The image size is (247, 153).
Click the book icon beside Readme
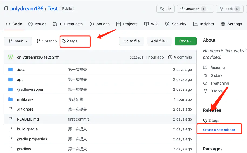click(x=205, y=68)
